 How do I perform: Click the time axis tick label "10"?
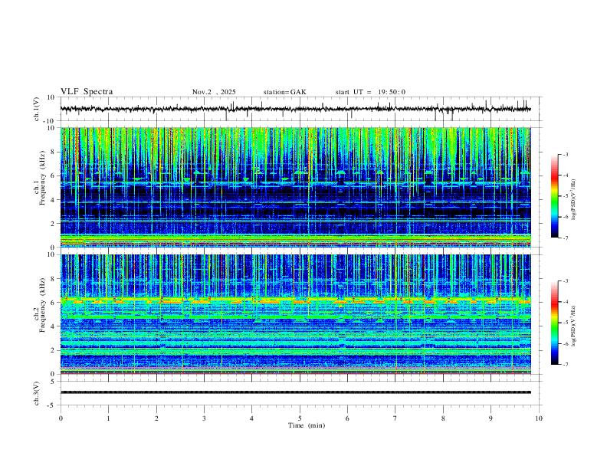pos(539,418)
